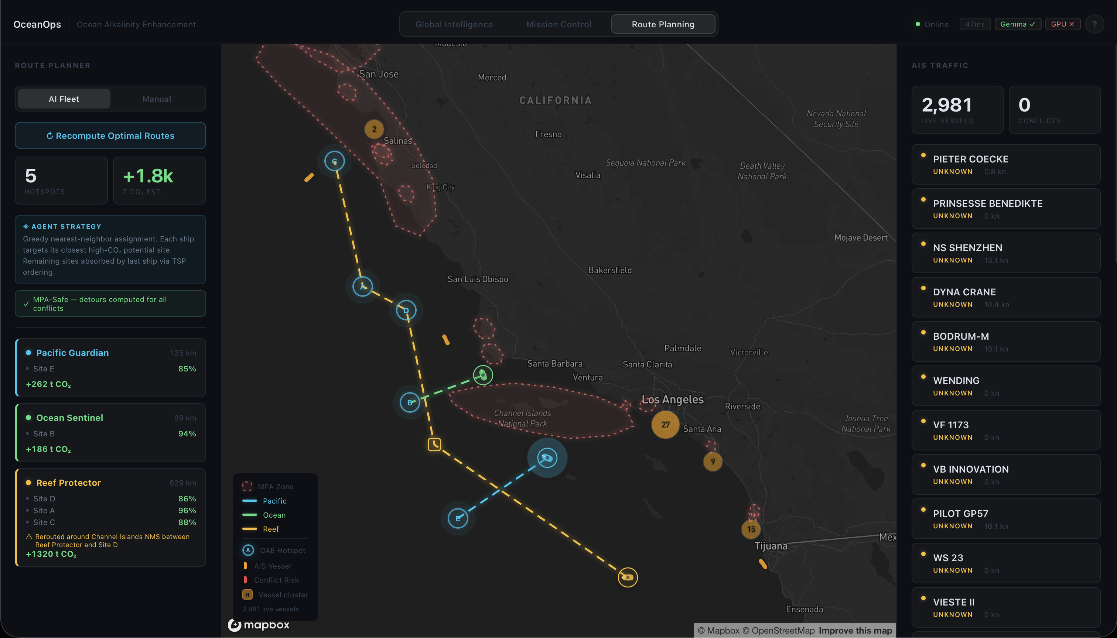This screenshot has height=638, width=1117.
Task: Open vessel cluster 15 near Tijuana
Action: point(751,529)
